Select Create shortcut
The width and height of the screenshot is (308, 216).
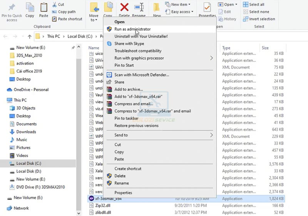(x=160, y=168)
